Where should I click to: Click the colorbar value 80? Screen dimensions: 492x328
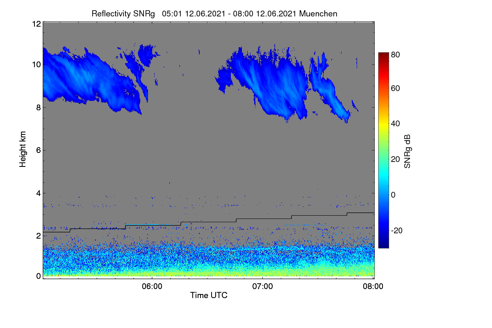[395, 54]
